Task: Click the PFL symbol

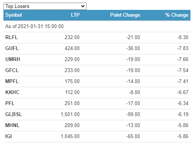Action: coord(10,104)
